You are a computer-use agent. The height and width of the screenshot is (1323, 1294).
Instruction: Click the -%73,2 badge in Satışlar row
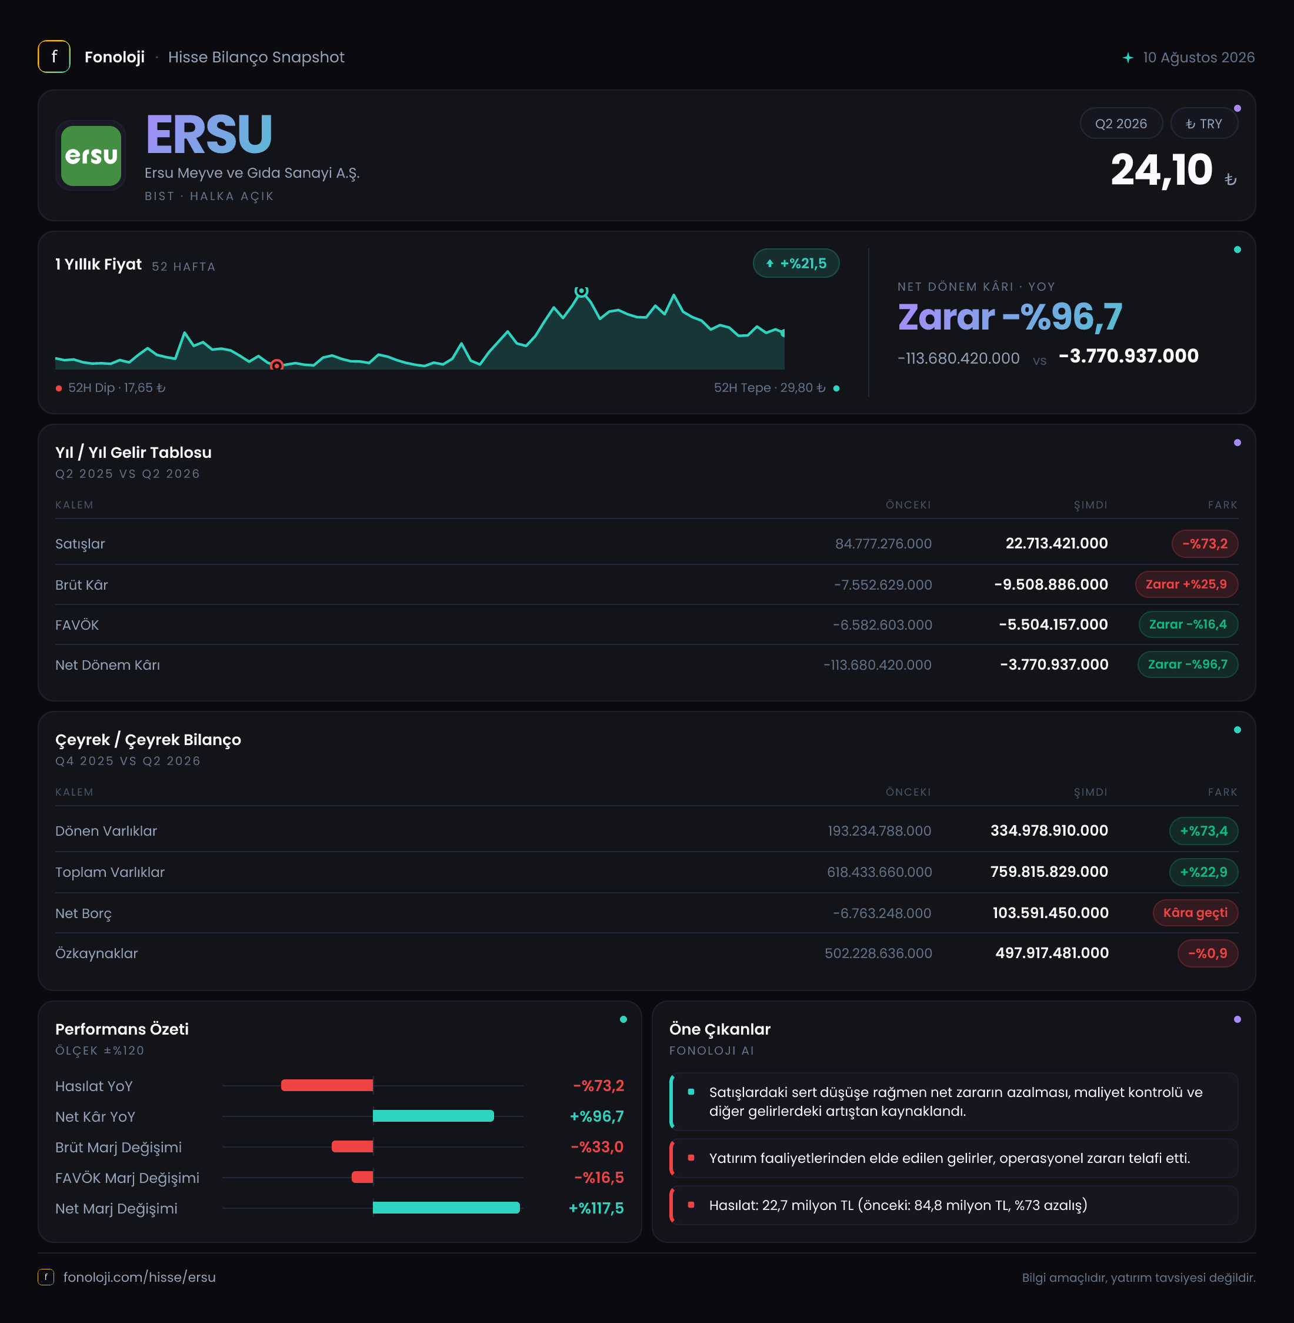click(x=1204, y=543)
